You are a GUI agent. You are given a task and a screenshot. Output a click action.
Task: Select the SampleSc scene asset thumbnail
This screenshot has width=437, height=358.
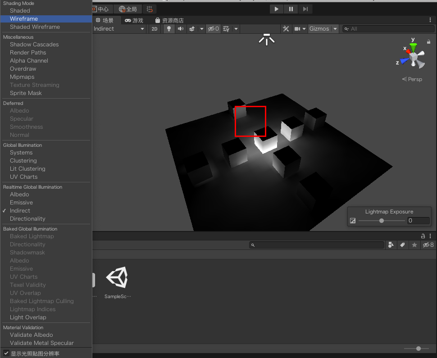pos(117,278)
